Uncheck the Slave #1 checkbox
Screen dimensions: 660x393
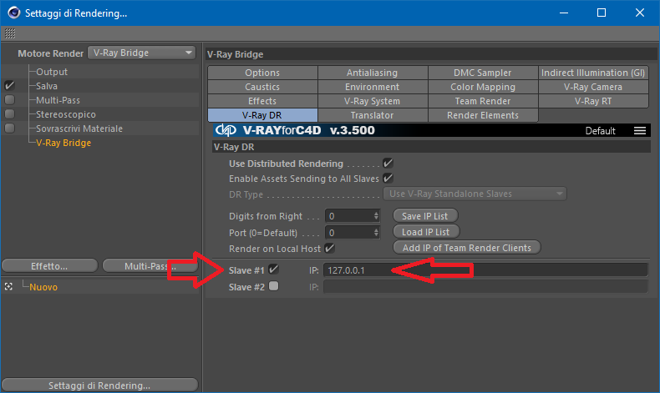point(273,270)
